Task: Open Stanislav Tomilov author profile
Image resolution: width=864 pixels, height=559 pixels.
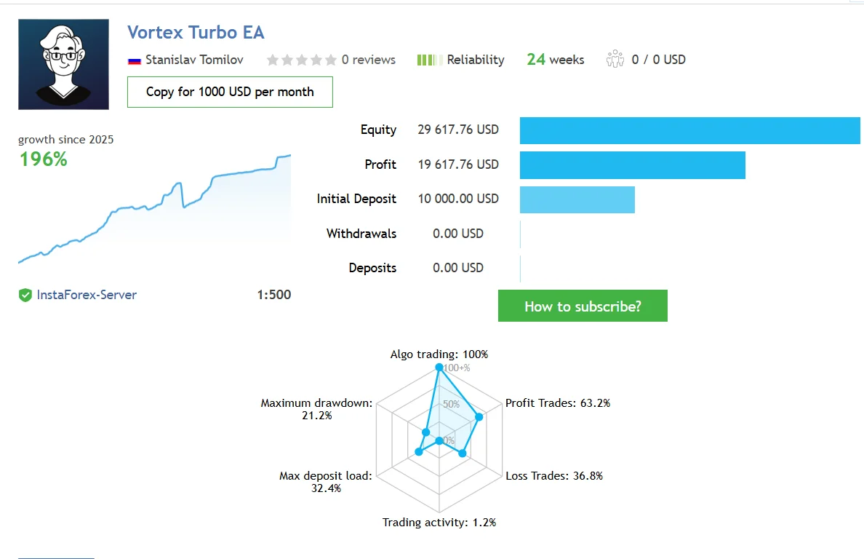Action: [194, 60]
